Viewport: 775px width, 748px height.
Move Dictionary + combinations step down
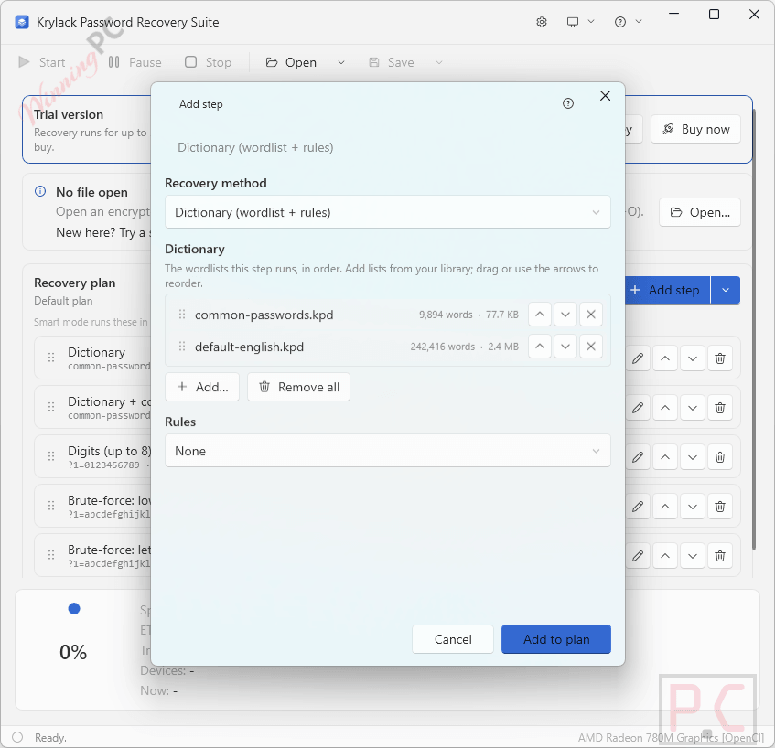[693, 408]
